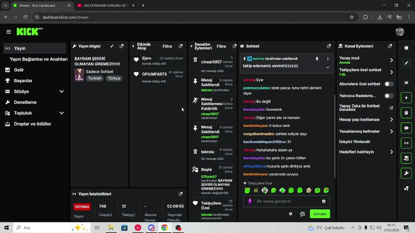Pop out the Kanal Eylemleri panel
Viewport: 415px width, 233px height.
click(x=390, y=46)
